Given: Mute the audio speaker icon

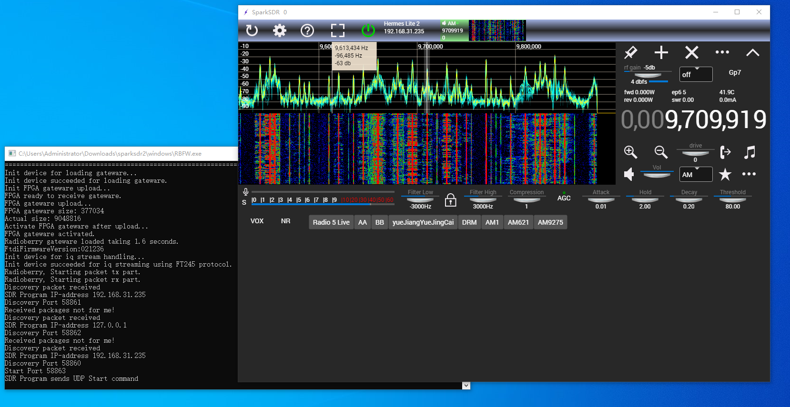Looking at the screenshot, I should [x=629, y=174].
